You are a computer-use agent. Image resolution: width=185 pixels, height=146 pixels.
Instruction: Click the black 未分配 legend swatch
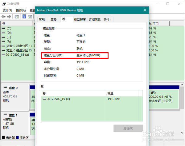pyautogui.click(x=3, y=137)
